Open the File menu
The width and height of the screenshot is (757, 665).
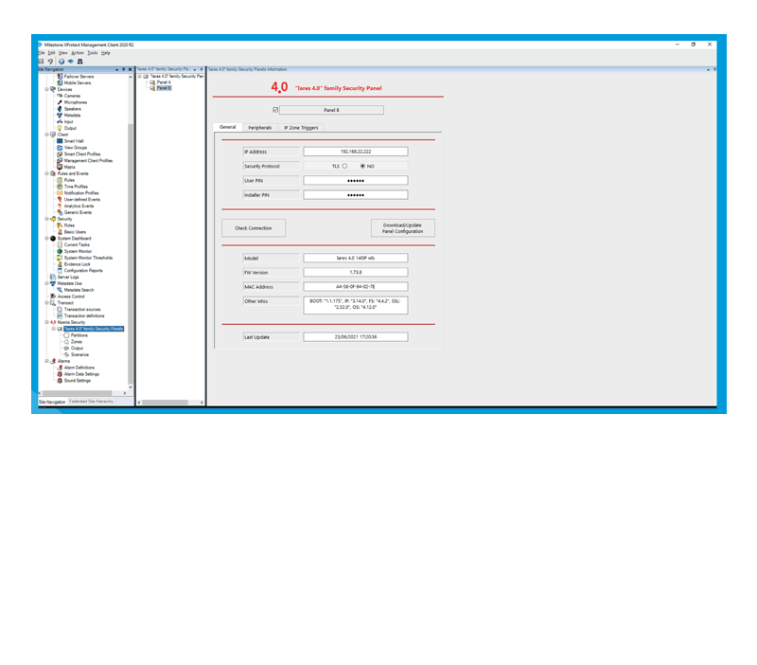click(x=41, y=53)
